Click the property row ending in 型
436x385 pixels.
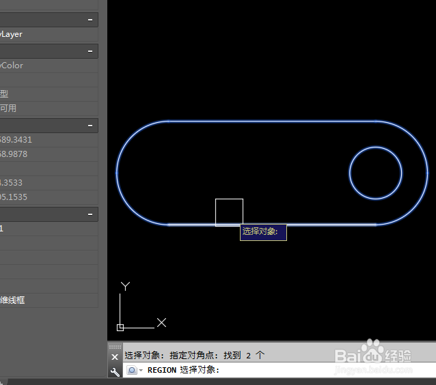[49, 94]
